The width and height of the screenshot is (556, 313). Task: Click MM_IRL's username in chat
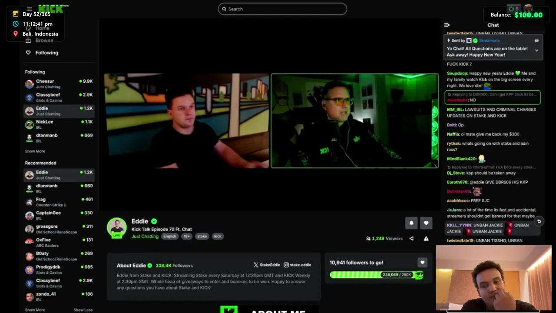[x=454, y=110]
